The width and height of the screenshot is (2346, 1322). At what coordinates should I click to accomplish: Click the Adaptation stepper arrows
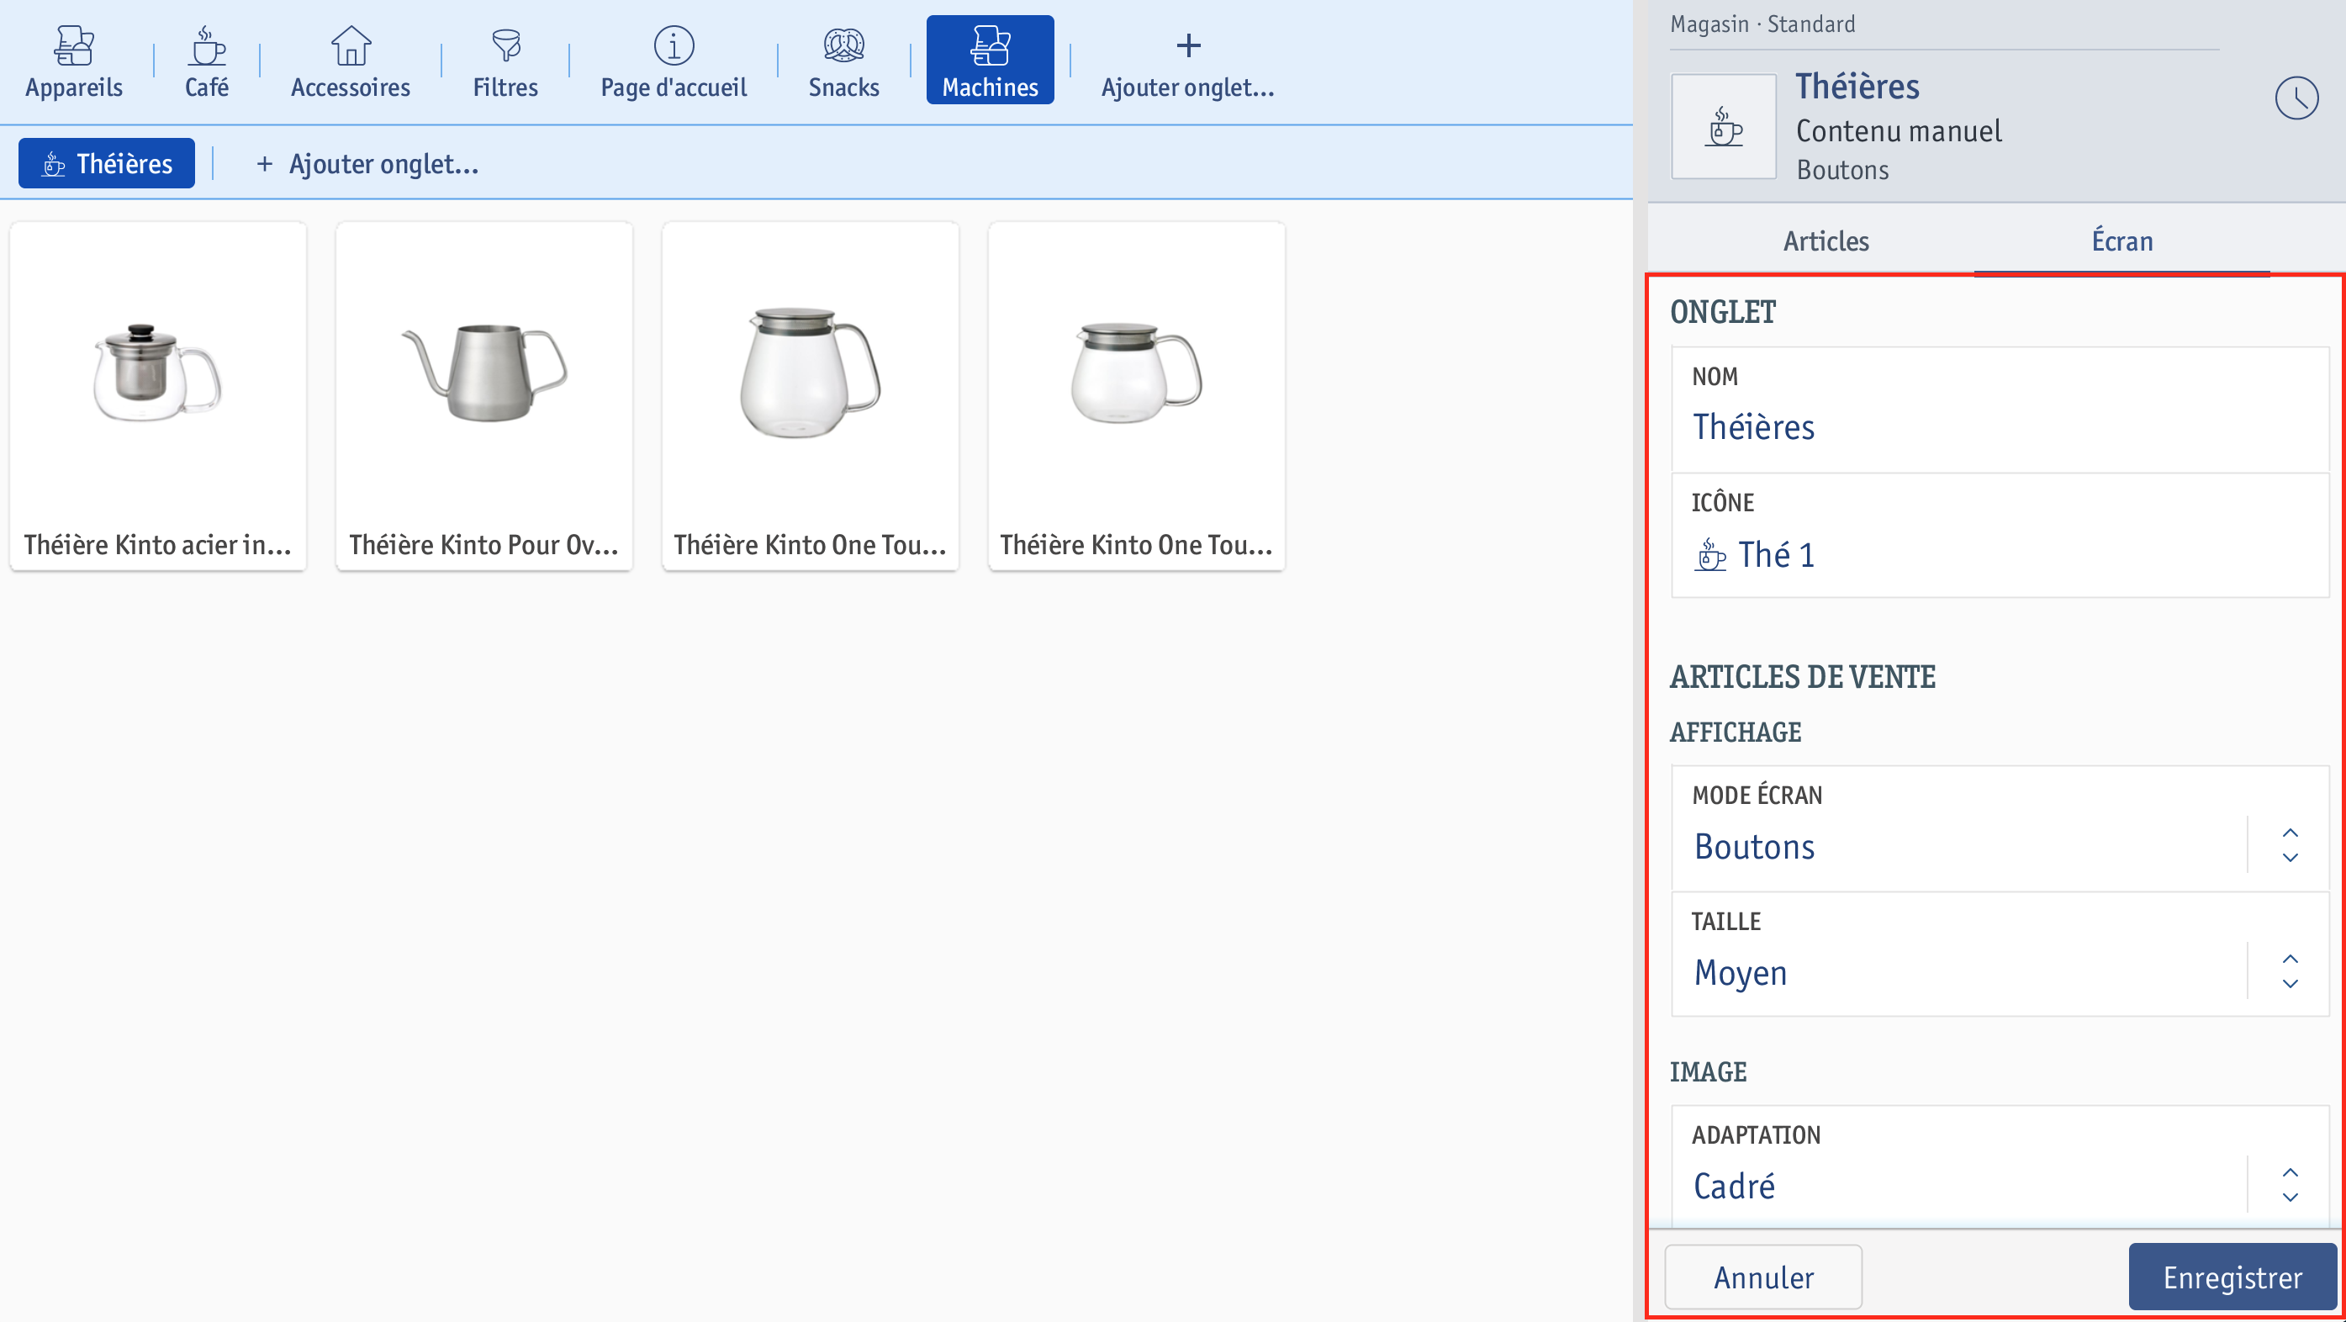(2290, 1185)
